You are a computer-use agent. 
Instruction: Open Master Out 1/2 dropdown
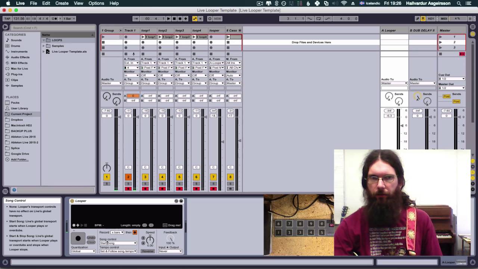451,88
